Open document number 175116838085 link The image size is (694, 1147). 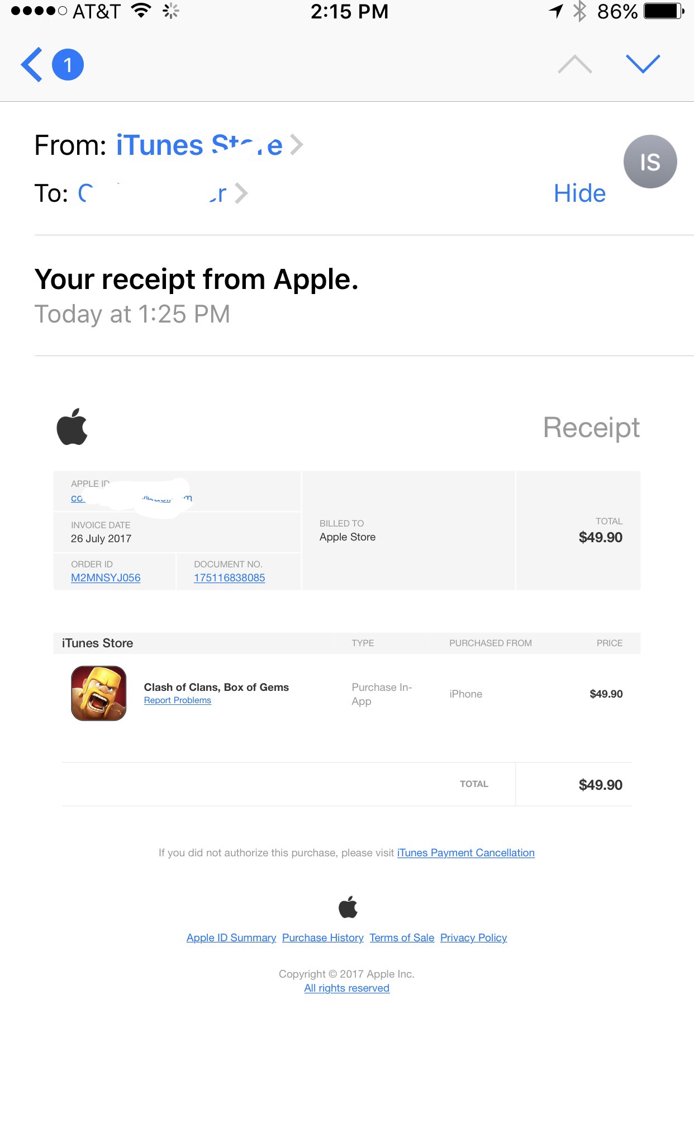229,577
